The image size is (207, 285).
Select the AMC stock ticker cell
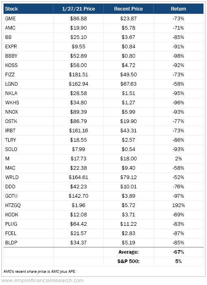coord(28,28)
